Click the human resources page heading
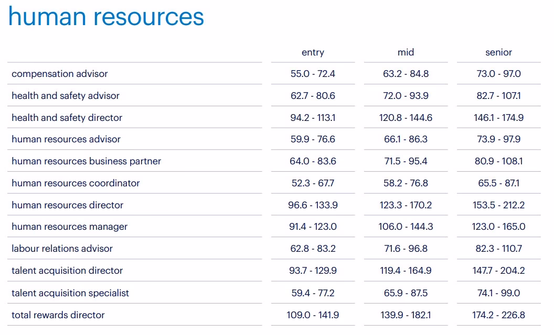This screenshot has width=554, height=335. (x=106, y=17)
